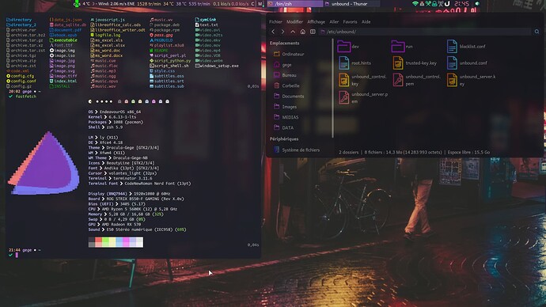Click symlink in the terminal listing

tap(206, 20)
